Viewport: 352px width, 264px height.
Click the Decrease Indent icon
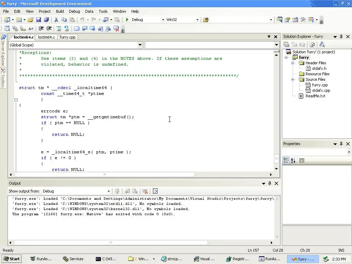tap(41, 29)
